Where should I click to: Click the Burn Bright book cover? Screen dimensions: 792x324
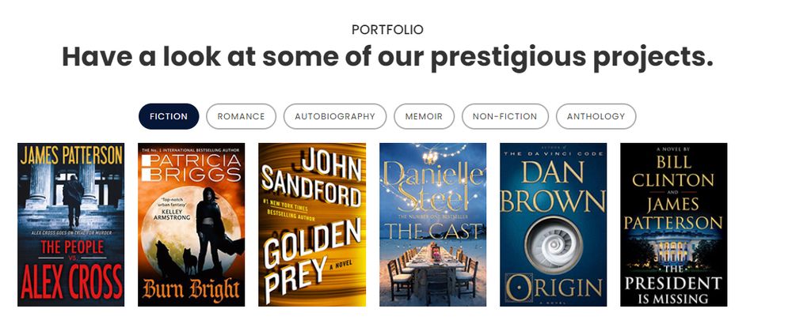192,224
